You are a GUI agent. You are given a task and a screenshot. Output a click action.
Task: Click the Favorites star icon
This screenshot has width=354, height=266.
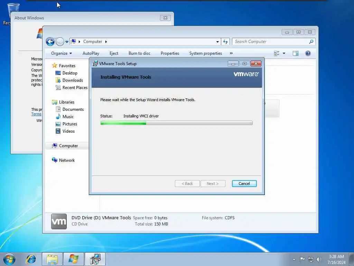pyautogui.click(x=54, y=65)
